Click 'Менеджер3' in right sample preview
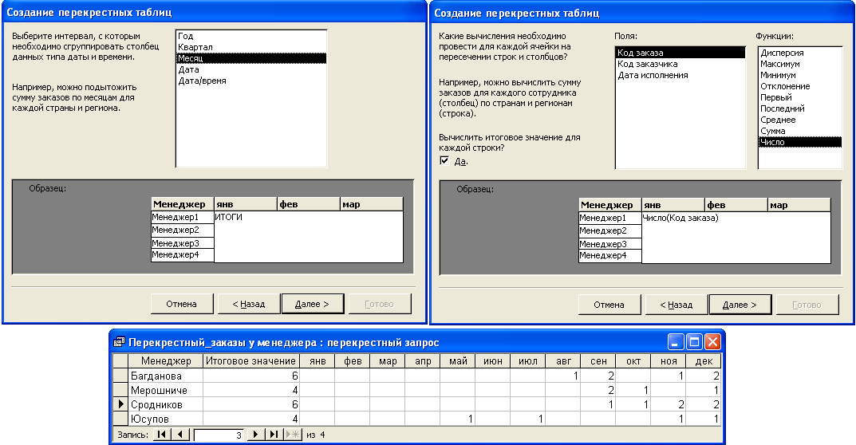The height and width of the screenshot is (445, 856). tap(609, 244)
